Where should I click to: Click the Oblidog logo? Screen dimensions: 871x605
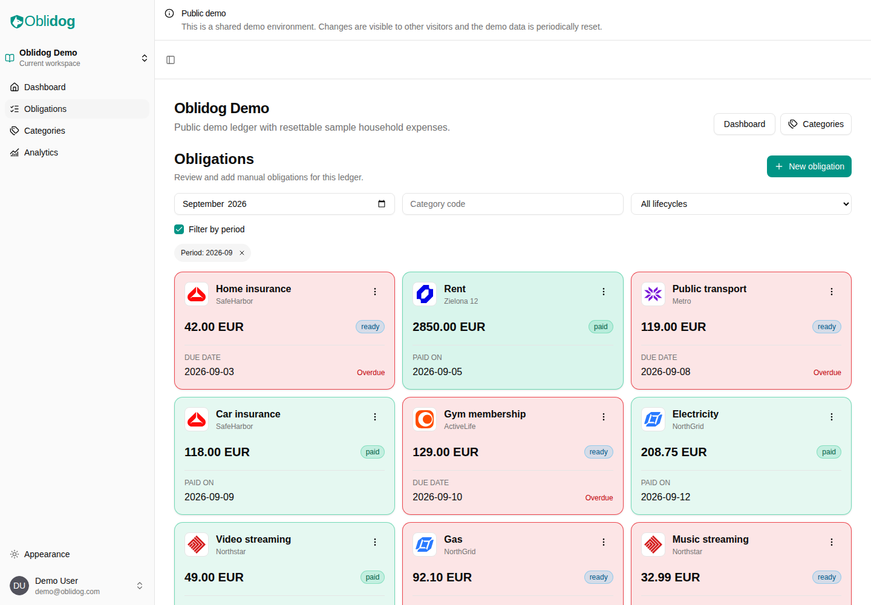(42, 21)
